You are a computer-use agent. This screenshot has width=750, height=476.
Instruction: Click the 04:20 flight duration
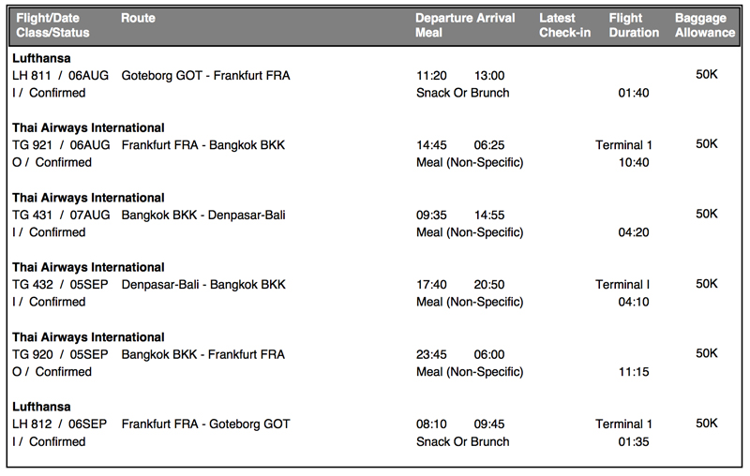coord(634,232)
